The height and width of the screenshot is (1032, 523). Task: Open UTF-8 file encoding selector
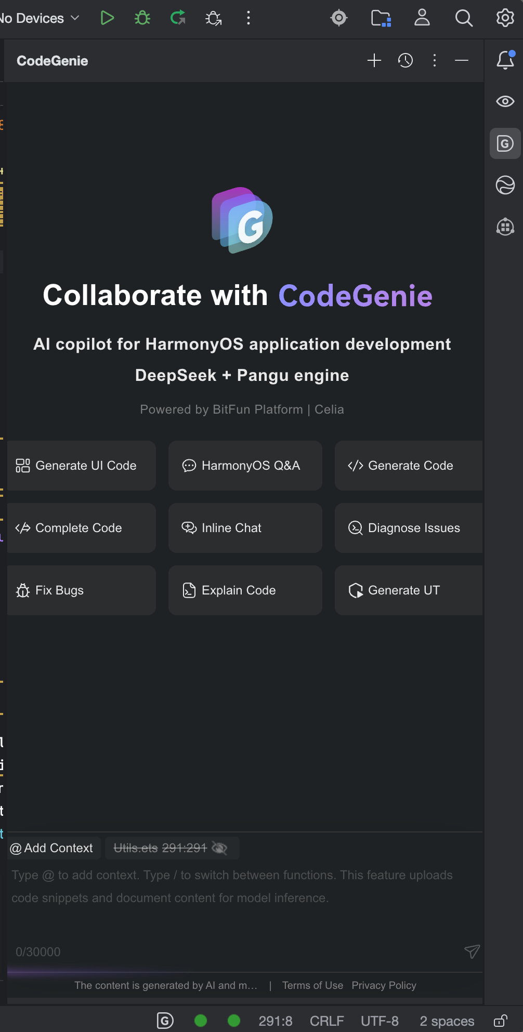(380, 1021)
